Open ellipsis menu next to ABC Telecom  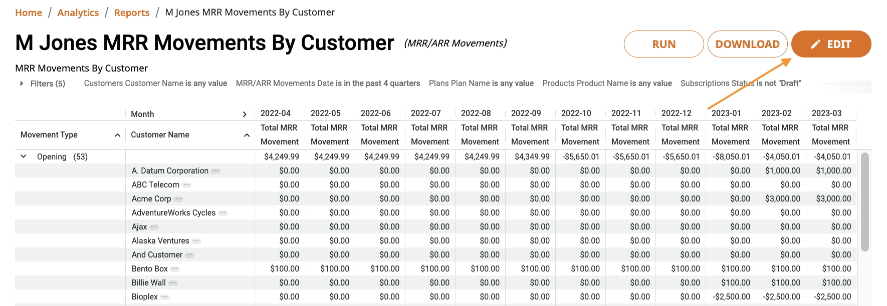pyautogui.click(x=186, y=185)
